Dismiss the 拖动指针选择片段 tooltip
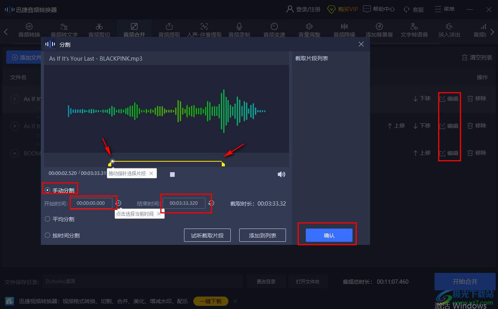 point(151,173)
